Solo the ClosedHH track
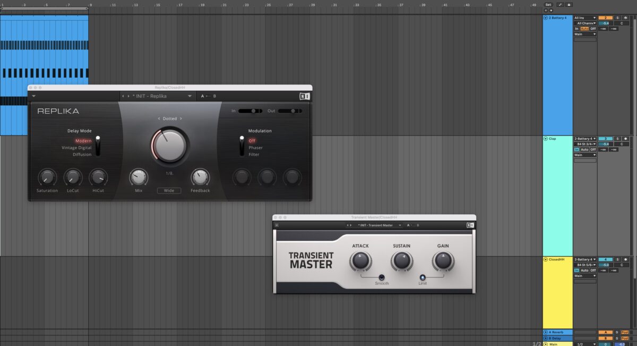Viewport: 637px width, 346px height. 617,259
